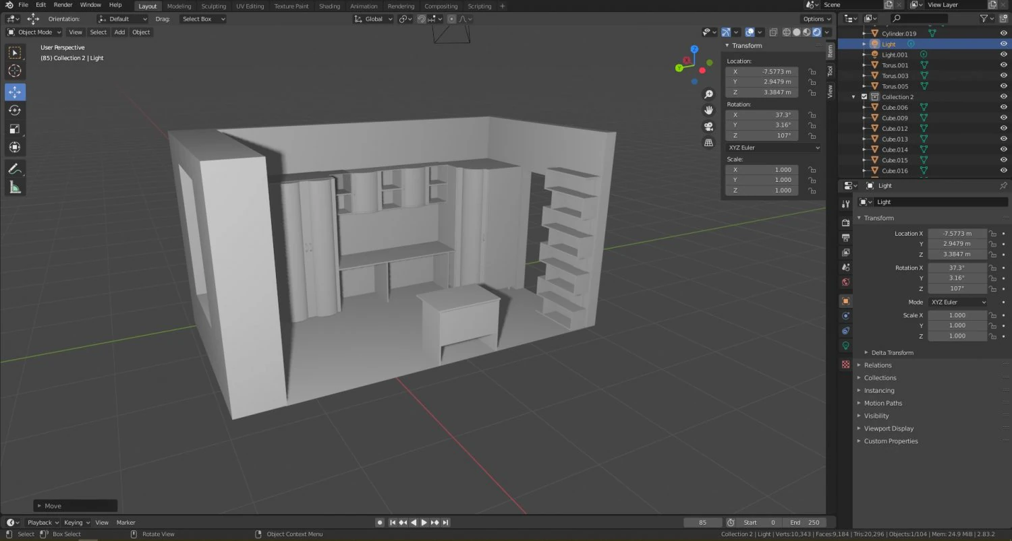Open the Object Constraints properties tab
1012x541 pixels.
click(x=846, y=330)
